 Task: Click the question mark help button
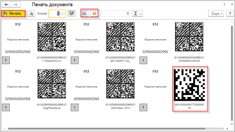(230, 13)
